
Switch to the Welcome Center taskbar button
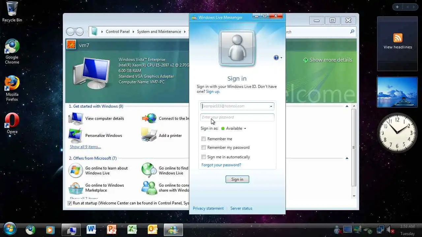[x=71, y=229]
